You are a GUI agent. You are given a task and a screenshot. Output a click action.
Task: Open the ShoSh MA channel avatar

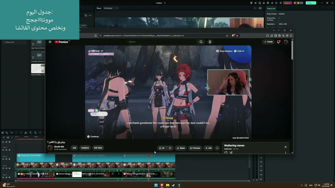(x=50, y=148)
